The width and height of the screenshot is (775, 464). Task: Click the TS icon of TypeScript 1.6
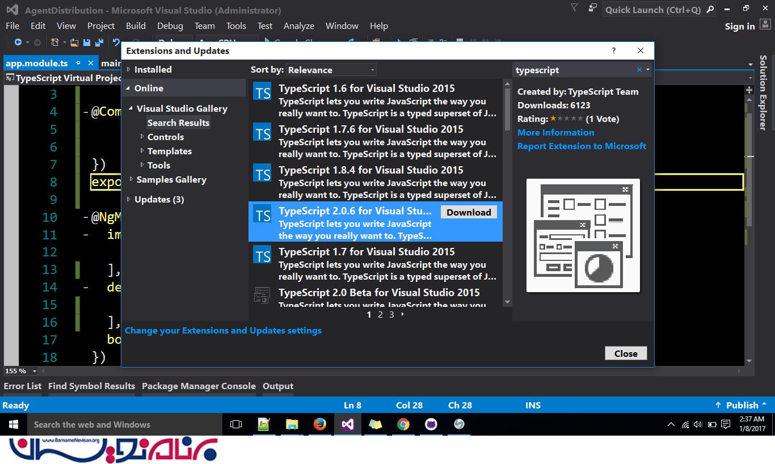pos(262,92)
